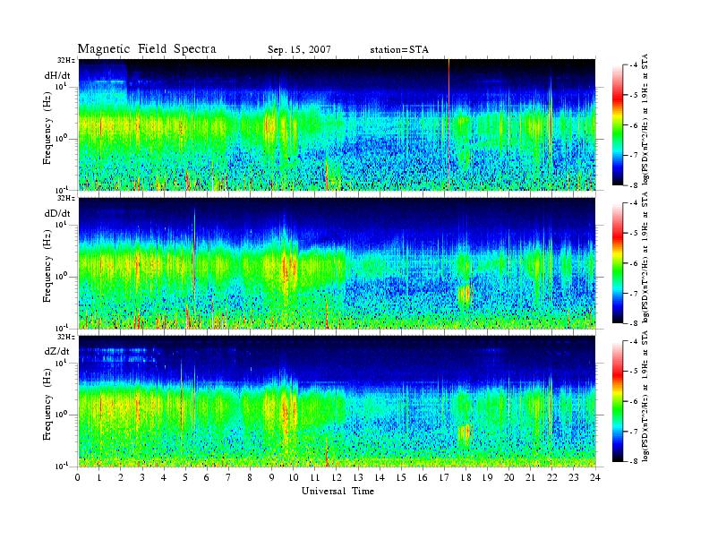709x548 pixels.
Task: Click the color scale bar beside the dZ/dt panel
Action: [617, 401]
